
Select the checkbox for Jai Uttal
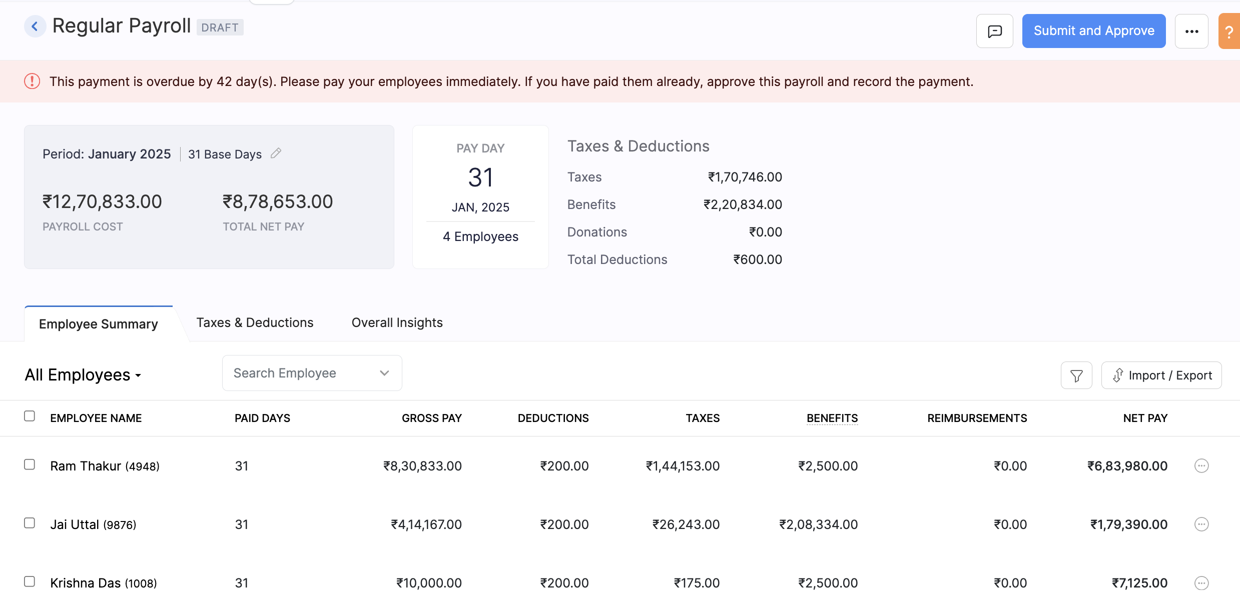pyautogui.click(x=29, y=523)
